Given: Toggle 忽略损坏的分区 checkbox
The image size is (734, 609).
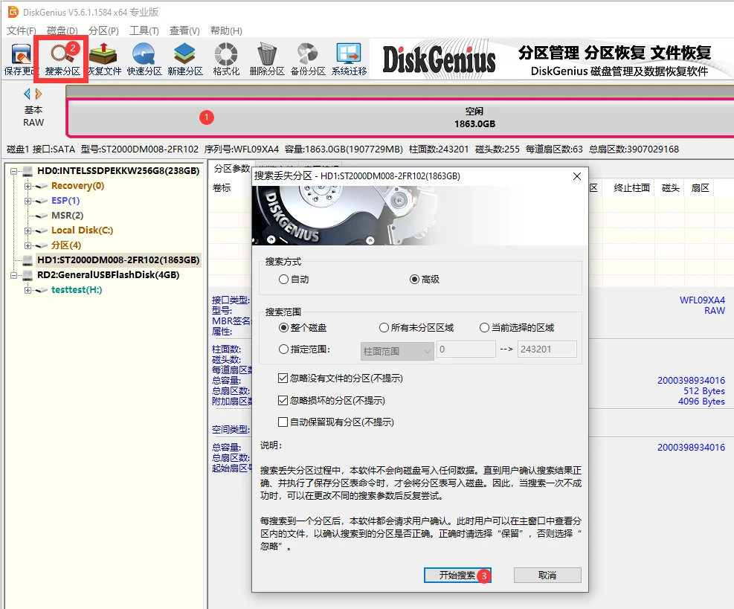Looking at the screenshot, I should (332, 401).
